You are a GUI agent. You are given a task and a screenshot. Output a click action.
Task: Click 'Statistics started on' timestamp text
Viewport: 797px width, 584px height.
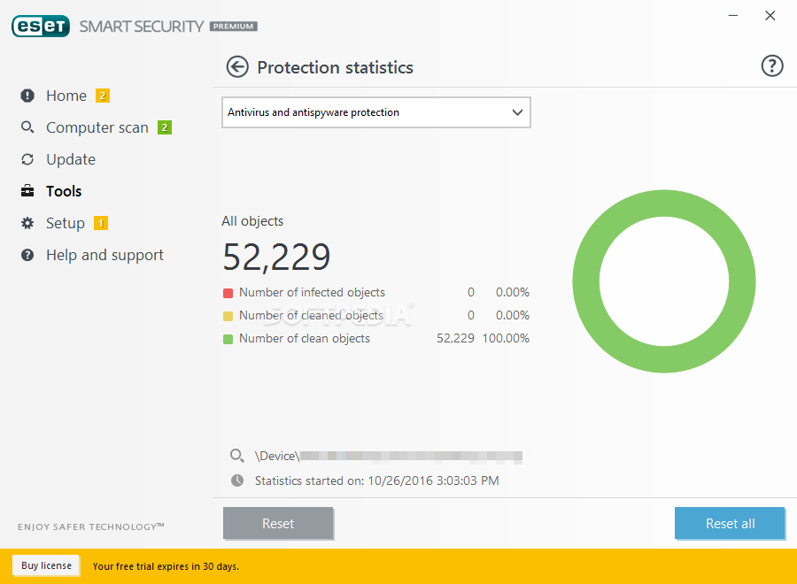tap(376, 480)
